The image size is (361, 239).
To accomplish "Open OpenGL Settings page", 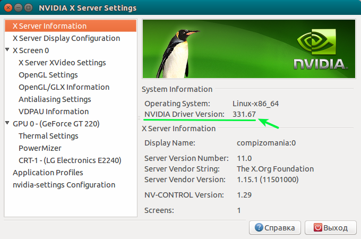I will pyautogui.click(x=48, y=75).
